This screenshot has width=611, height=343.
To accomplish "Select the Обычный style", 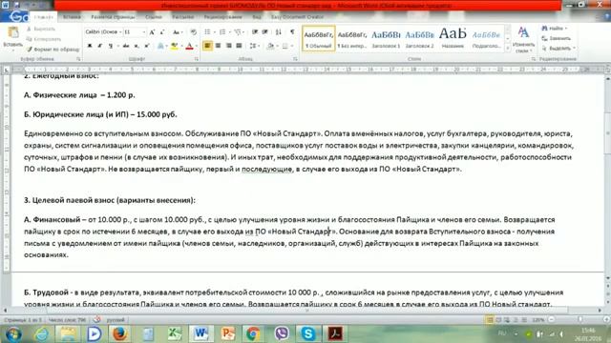I will click(318, 38).
